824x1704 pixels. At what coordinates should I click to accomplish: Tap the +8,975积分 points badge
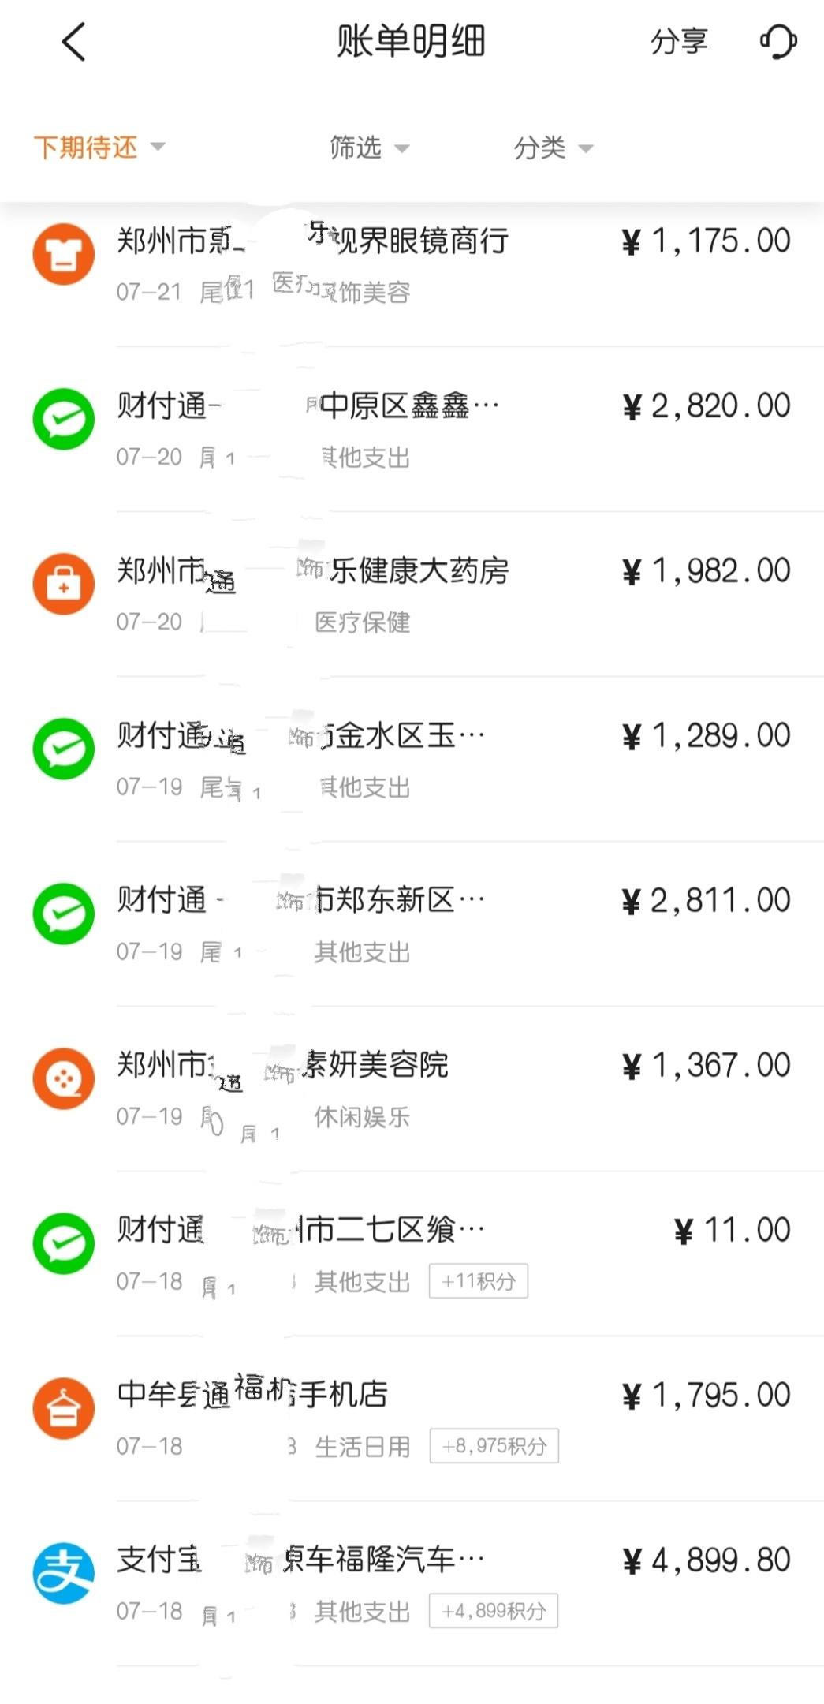tap(494, 1445)
